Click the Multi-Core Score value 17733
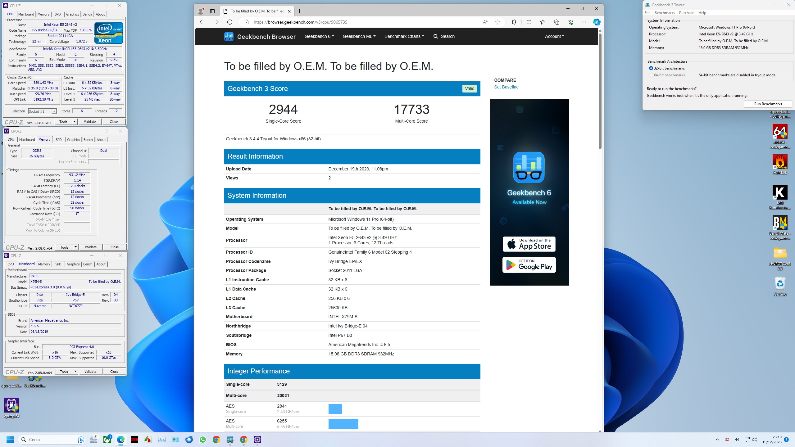795x447 pixels. coord(411,110)
